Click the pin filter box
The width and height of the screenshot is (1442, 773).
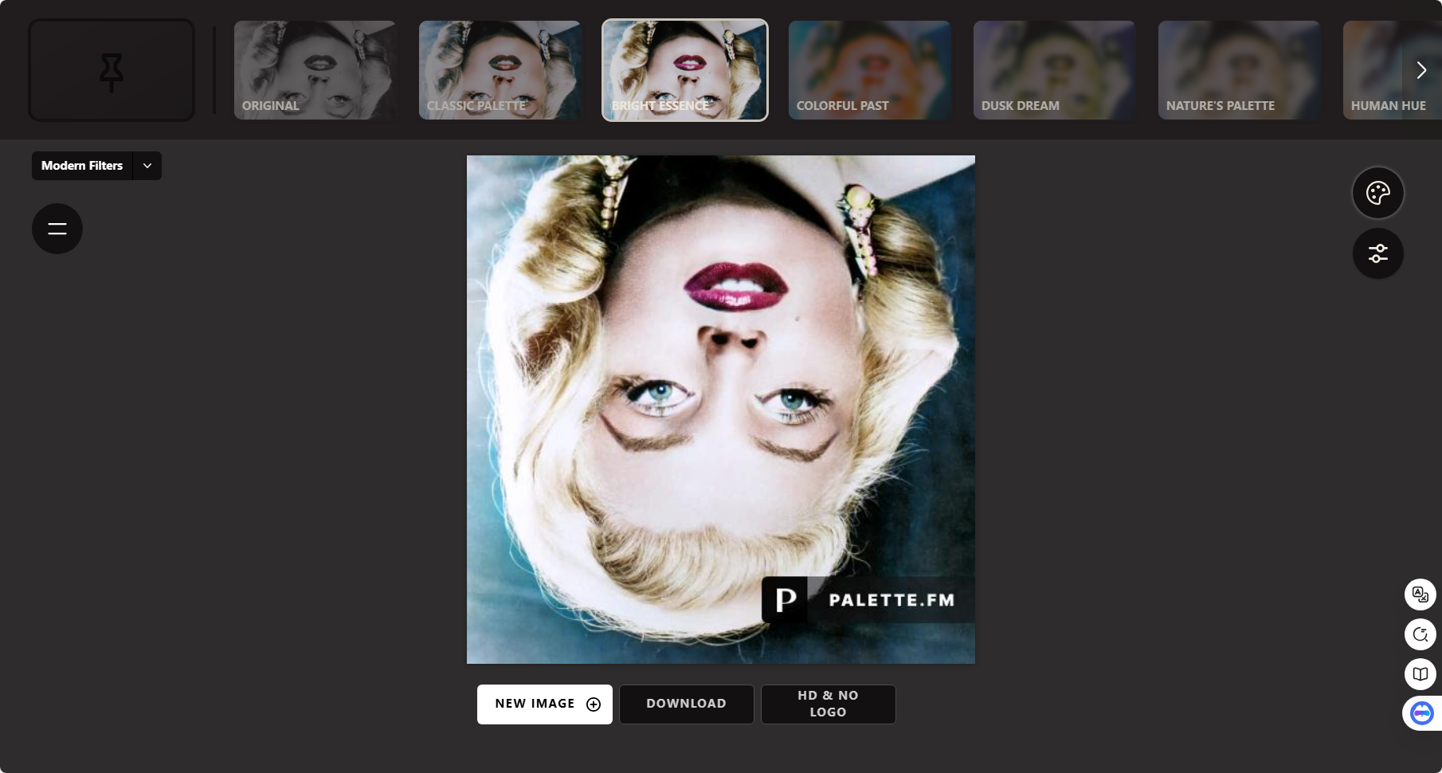[112, 70]
